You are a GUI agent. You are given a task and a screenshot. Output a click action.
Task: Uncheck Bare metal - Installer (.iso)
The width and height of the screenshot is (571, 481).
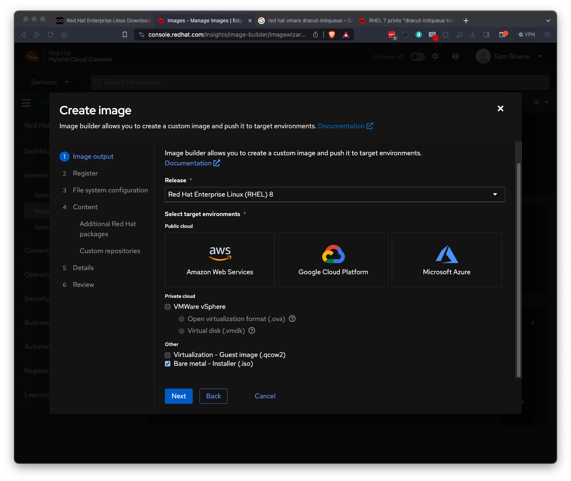(x=168, y=364)
